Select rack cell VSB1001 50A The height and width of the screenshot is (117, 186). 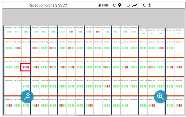pyautogui.click(x=9, y=31)
